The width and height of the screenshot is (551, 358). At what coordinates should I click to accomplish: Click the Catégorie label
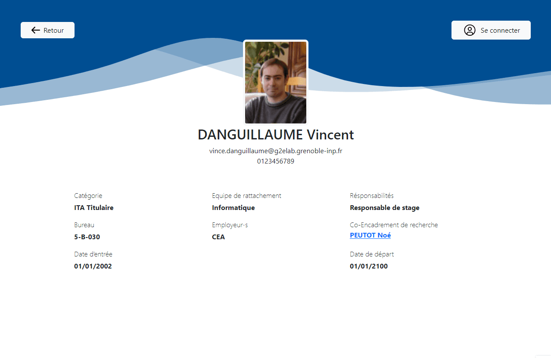tap(88, 196)
